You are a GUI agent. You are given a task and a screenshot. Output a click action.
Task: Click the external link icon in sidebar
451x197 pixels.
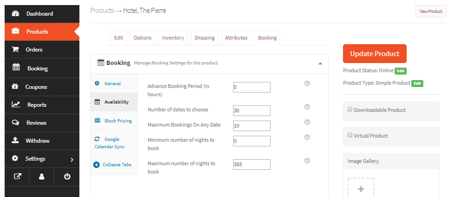point(17,176)
